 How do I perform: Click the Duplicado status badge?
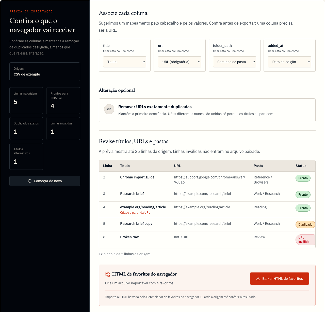[305, 225]
